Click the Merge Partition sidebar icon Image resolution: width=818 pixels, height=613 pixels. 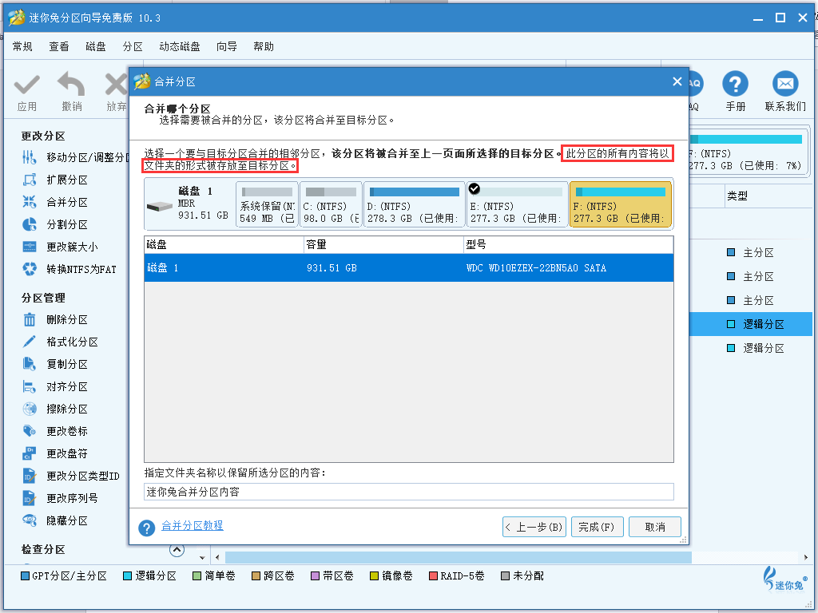click(30, 202)
